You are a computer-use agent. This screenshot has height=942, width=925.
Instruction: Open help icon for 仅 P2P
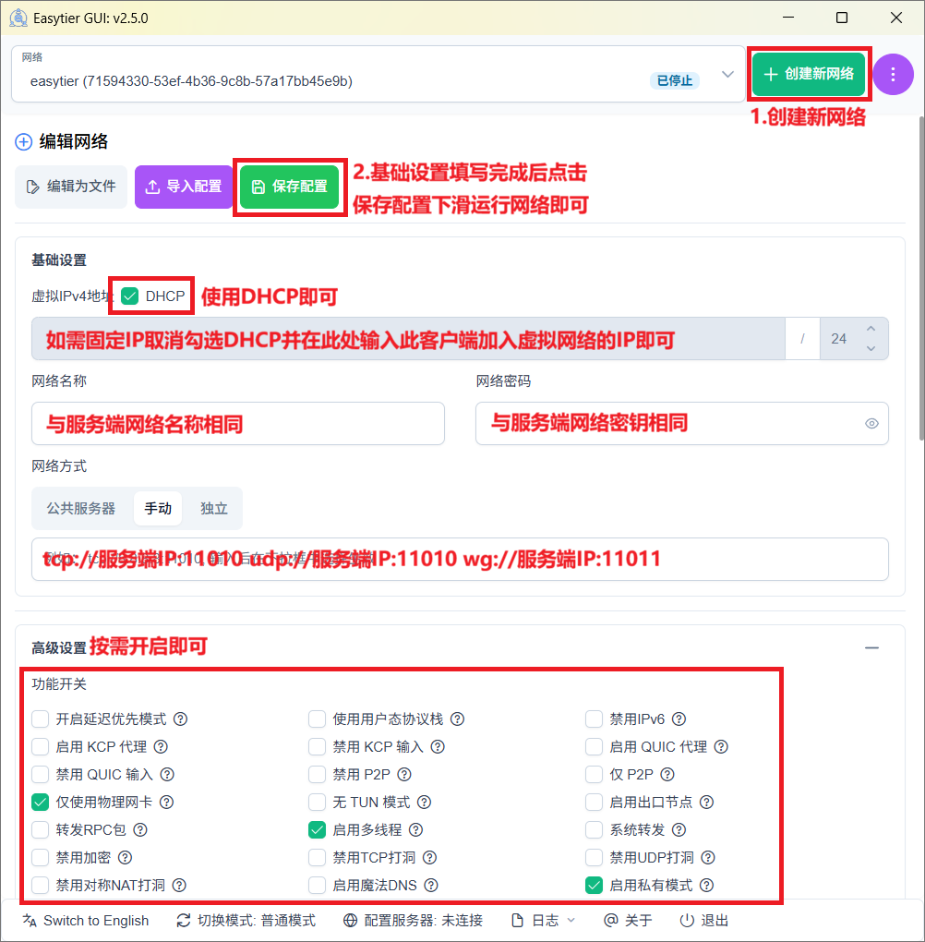667,775
